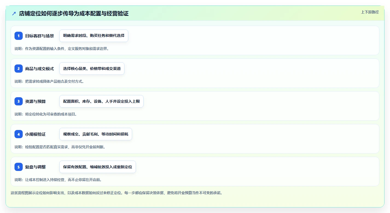Click the step number 3 badge

point(19,101)
